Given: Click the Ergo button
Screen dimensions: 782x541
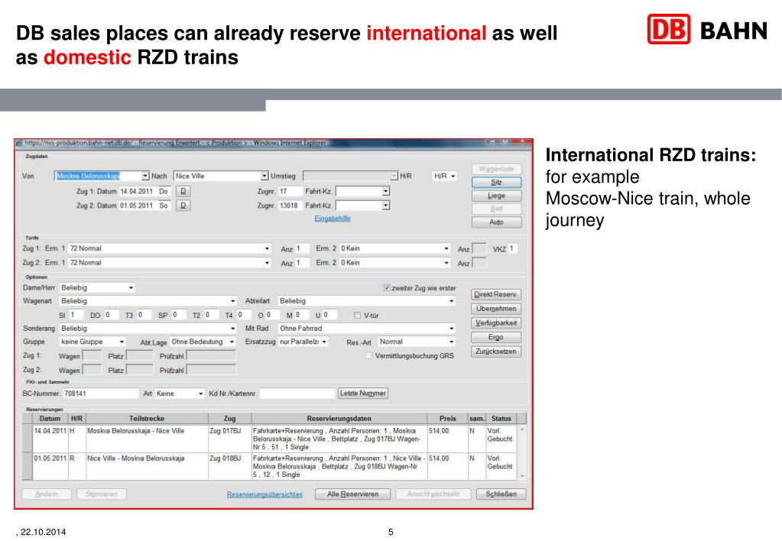Looking at the screenshot, I should point(496,337).
